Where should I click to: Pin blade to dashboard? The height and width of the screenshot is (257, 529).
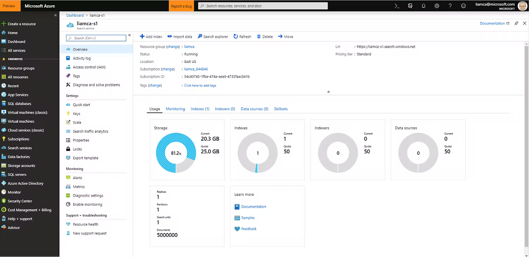click(516, 23)
